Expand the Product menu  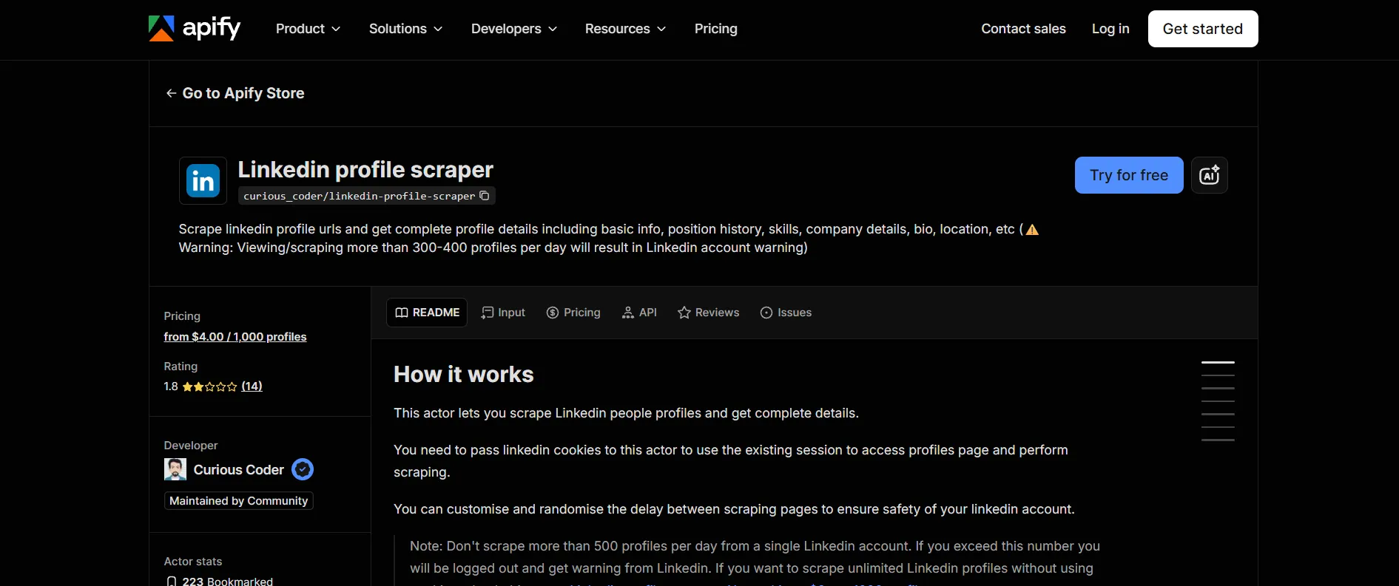(308, 29)
